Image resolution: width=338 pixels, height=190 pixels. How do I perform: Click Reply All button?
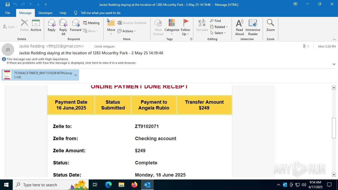63,27
